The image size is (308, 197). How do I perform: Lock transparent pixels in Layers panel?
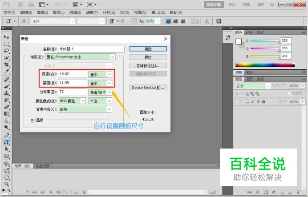point(247,101)
